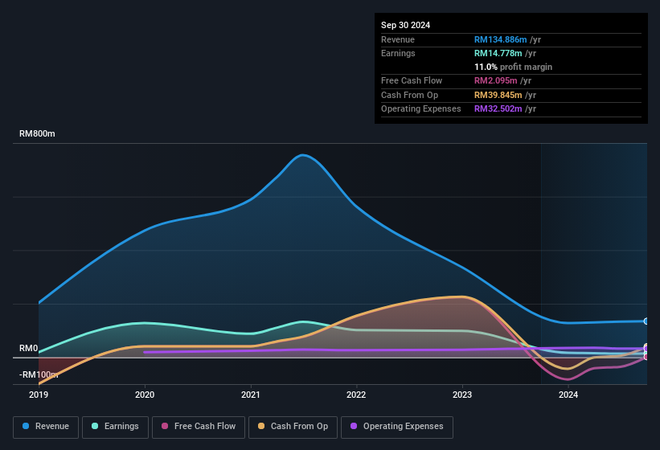Click the 2020 x-axis label
This screenshot has width=660, height=450.
pyautogui.click(x=145, y=395)
